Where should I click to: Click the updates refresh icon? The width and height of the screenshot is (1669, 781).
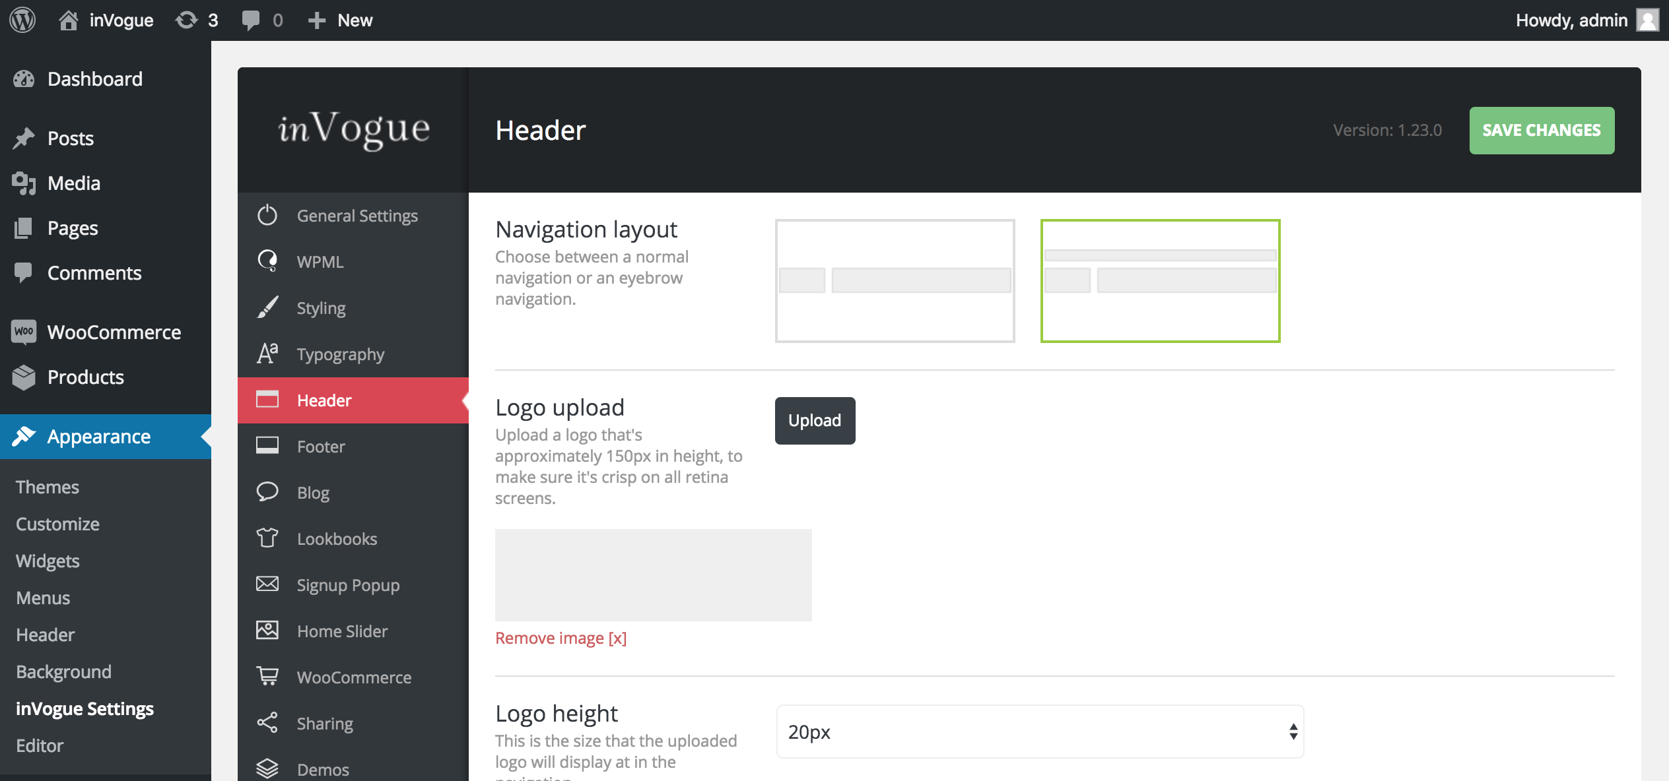186,20
